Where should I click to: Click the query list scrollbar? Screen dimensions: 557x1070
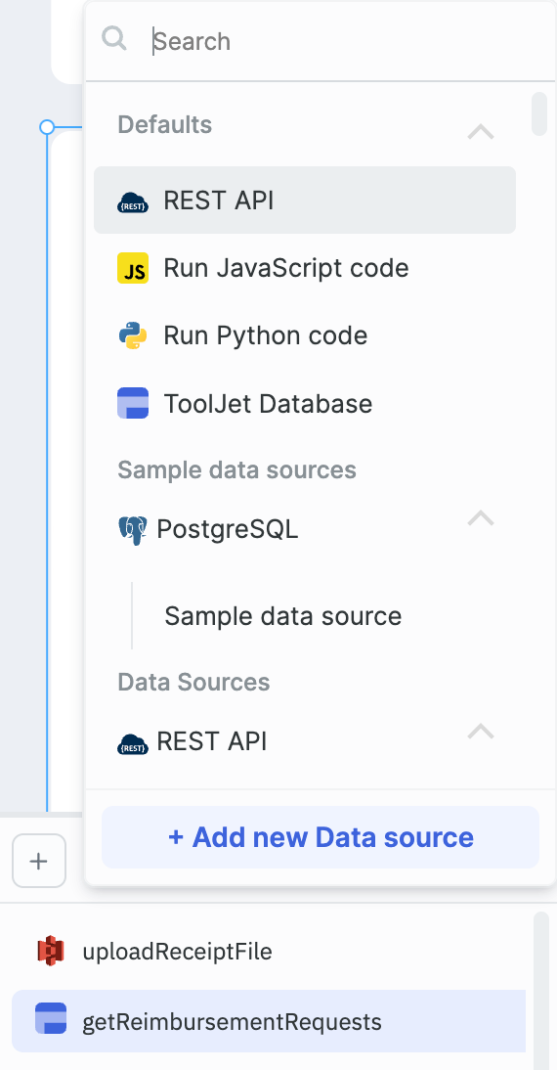pyautogui.click(x=540, y=990)
